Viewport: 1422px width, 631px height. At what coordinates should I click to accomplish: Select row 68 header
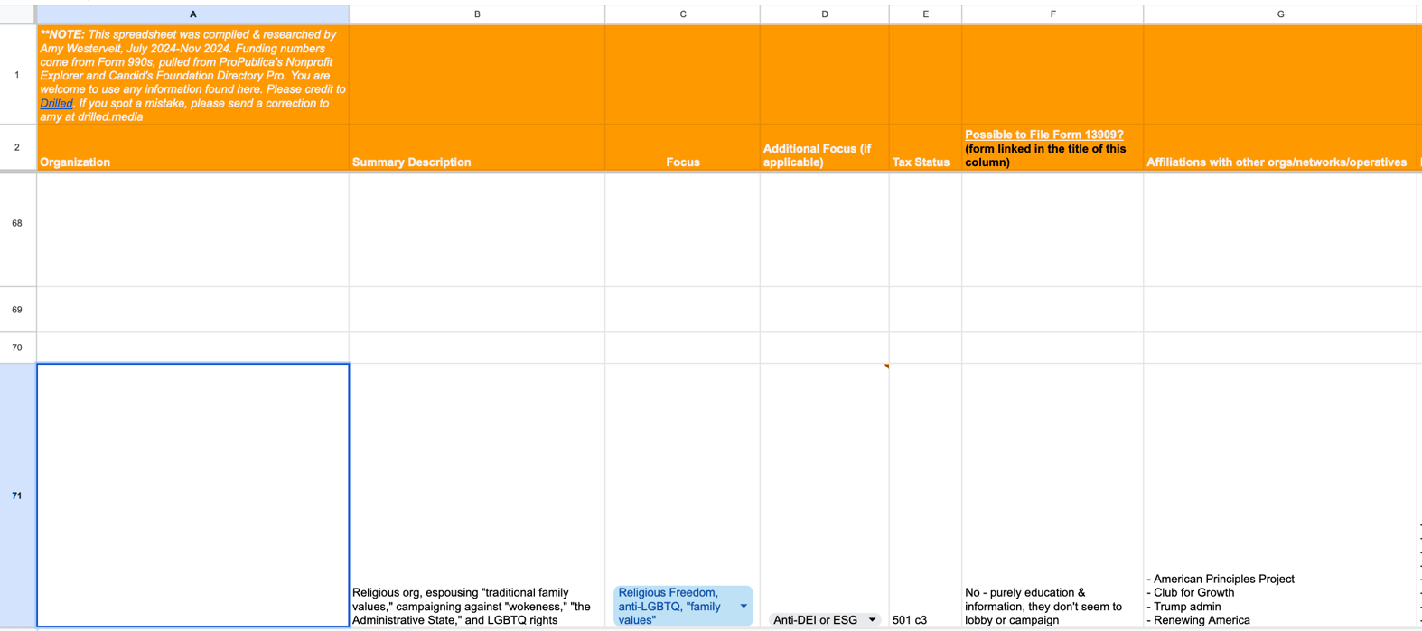(17, 223)
